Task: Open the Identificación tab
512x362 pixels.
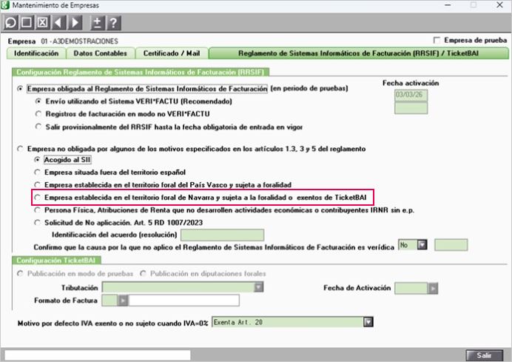Action: click(x=36, y=53)
